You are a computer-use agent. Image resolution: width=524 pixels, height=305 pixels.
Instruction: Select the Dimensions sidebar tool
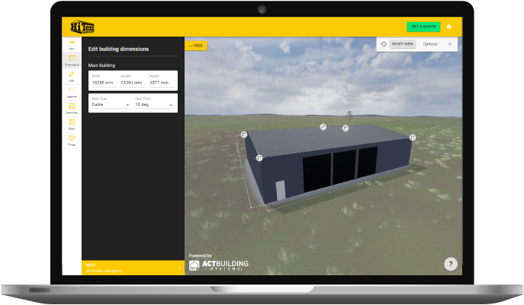point(72,60)
